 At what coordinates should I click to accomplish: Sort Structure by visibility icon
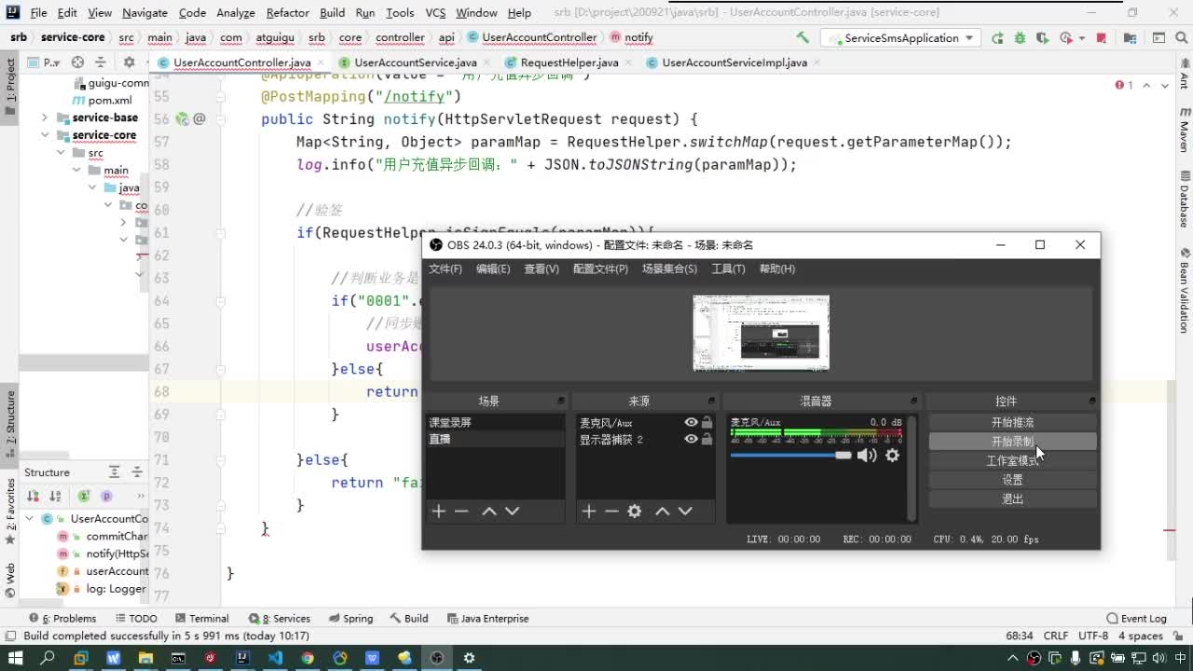coord(33,496)
